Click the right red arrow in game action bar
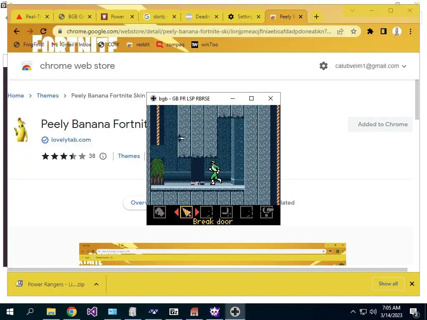The height and width of the screenshot is (320, 427). 197,212
